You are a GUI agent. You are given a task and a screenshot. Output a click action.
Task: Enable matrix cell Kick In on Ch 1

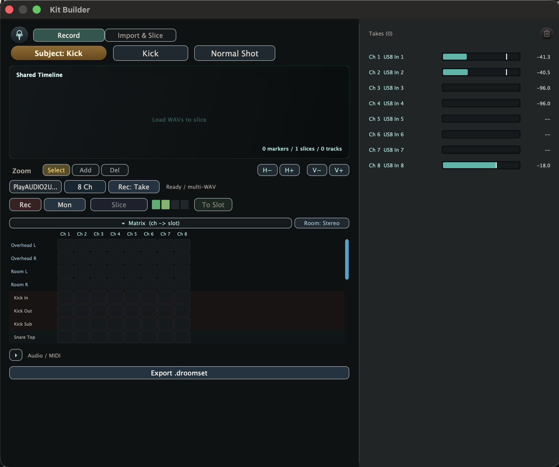(65, 298)
